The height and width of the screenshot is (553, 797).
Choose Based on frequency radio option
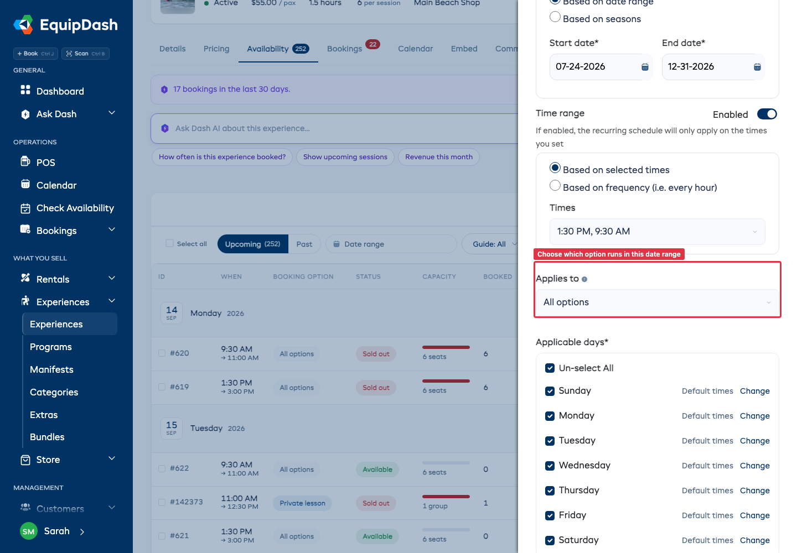tap(555, 186)
